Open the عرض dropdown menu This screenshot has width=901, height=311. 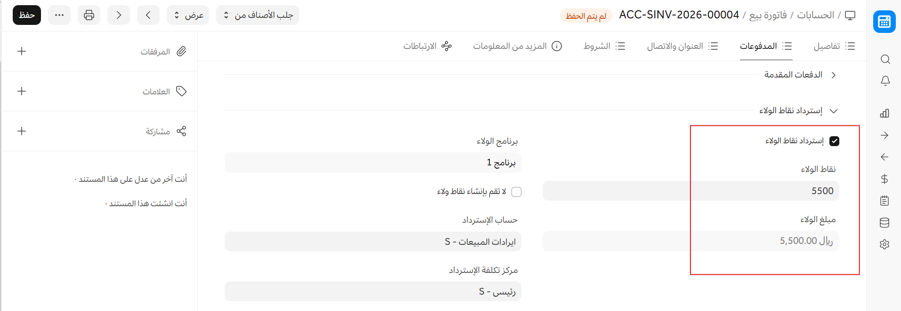coord(188,15)
